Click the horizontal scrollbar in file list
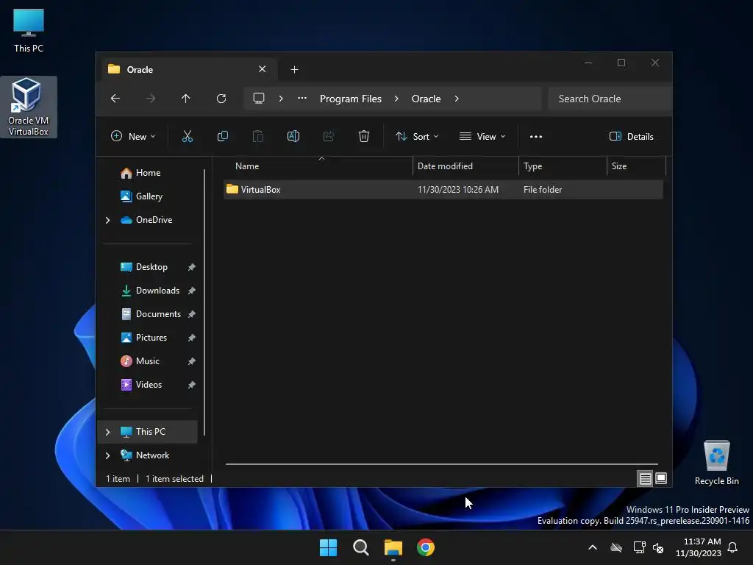 pos(442,464)
